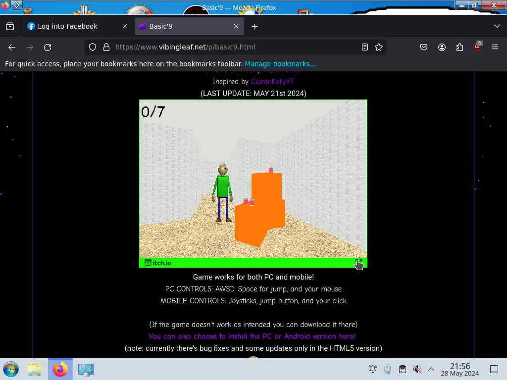Open the clipboard tray icon
This screenshot has height=380, width=507.
[x=402, y=369]
